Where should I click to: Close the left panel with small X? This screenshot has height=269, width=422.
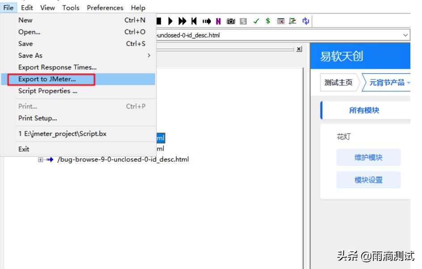(x=299, y=49)
